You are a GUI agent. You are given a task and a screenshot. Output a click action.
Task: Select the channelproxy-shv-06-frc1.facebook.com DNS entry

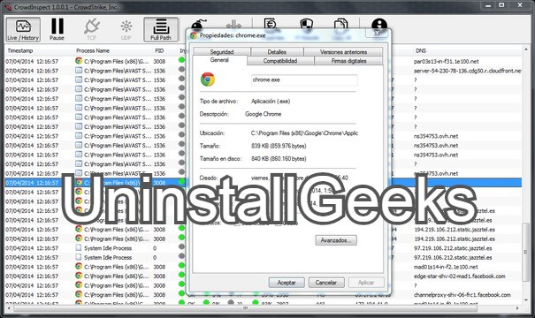[462, 294]
